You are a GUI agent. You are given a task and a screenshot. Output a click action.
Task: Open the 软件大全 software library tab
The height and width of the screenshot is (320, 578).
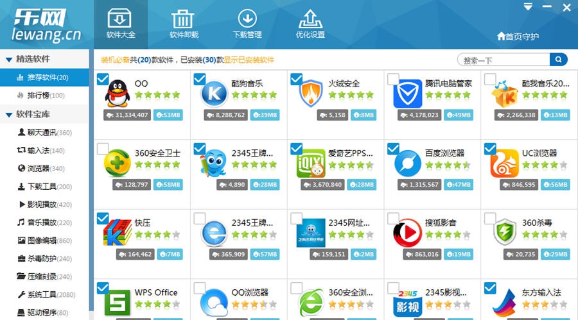point(121,24)
